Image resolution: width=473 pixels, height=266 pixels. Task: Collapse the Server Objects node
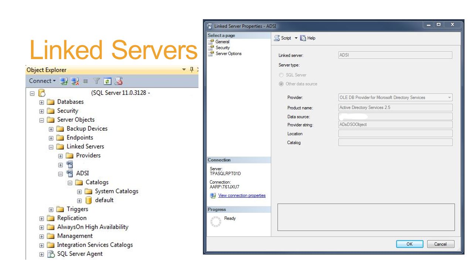click(x=41, y=120)
